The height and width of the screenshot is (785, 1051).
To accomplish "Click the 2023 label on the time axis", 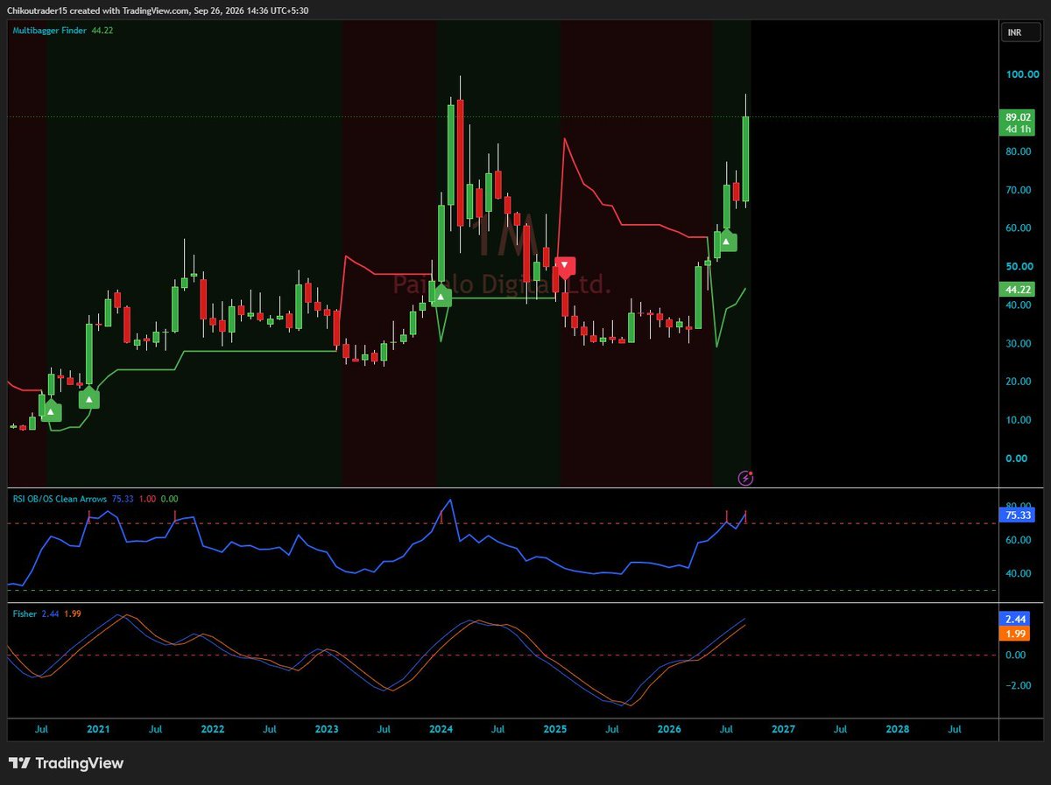I will 327,728.
